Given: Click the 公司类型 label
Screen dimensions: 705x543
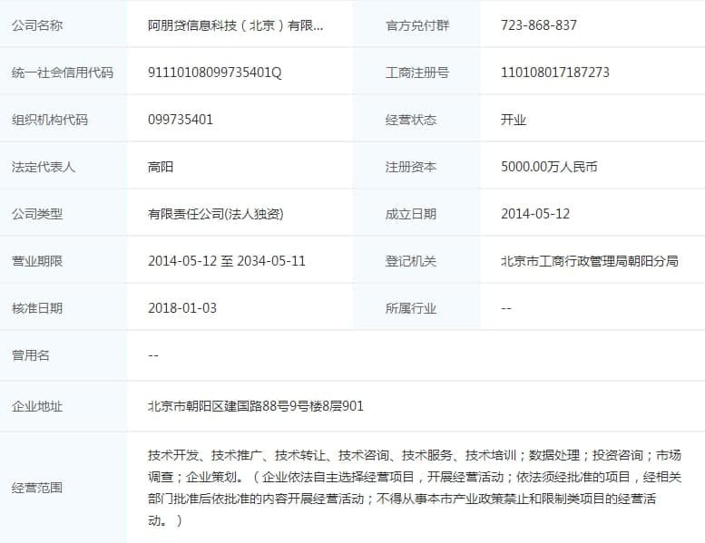Looking at the screenshot, I should click(x=37, y=214).
